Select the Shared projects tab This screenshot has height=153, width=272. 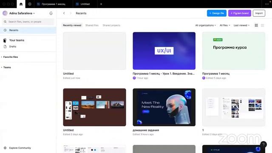(111, 25)
